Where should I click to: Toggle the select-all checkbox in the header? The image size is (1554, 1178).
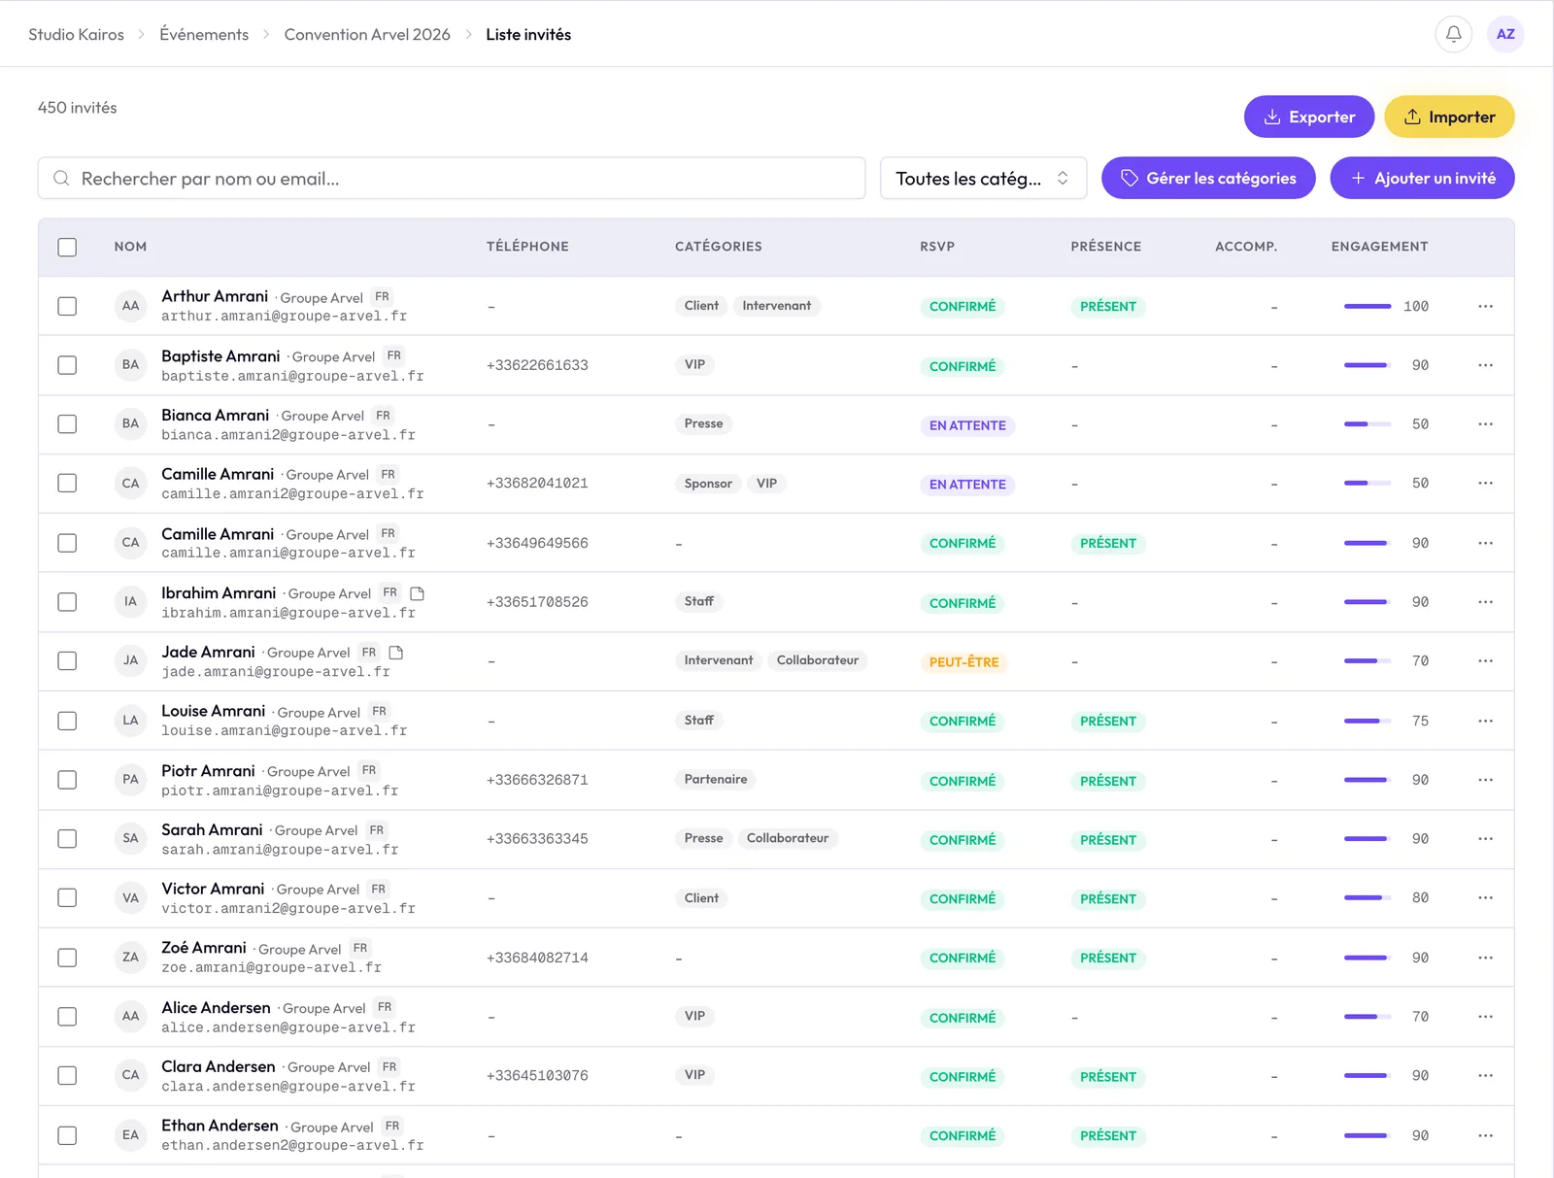67,247
